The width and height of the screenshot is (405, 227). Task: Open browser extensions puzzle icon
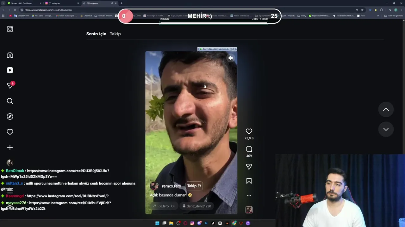coord(382,10)
